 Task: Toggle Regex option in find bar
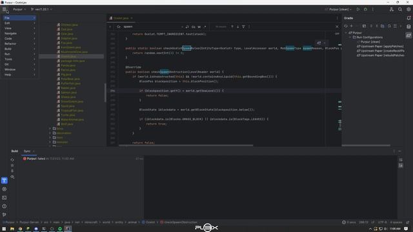tap(205, 27)
